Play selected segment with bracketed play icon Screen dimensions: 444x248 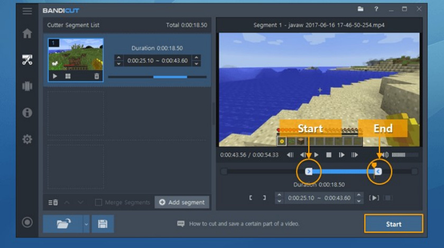[374, 198]
